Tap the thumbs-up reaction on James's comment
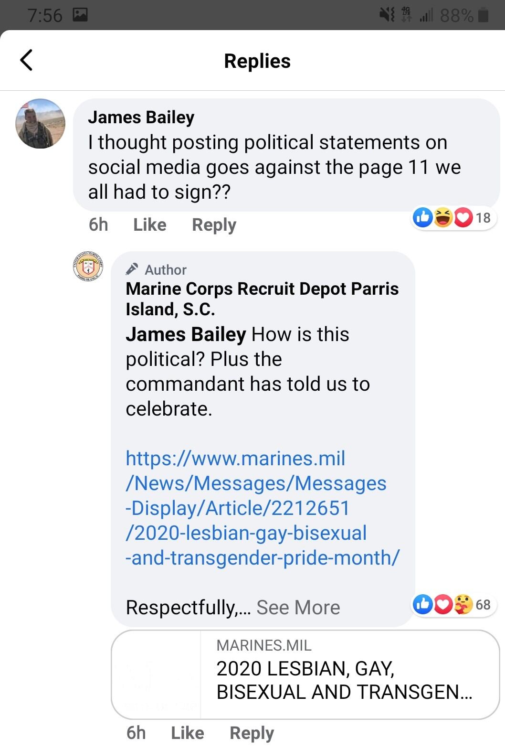Viewport: 505px width, 749px height. (x=422, y=217)
